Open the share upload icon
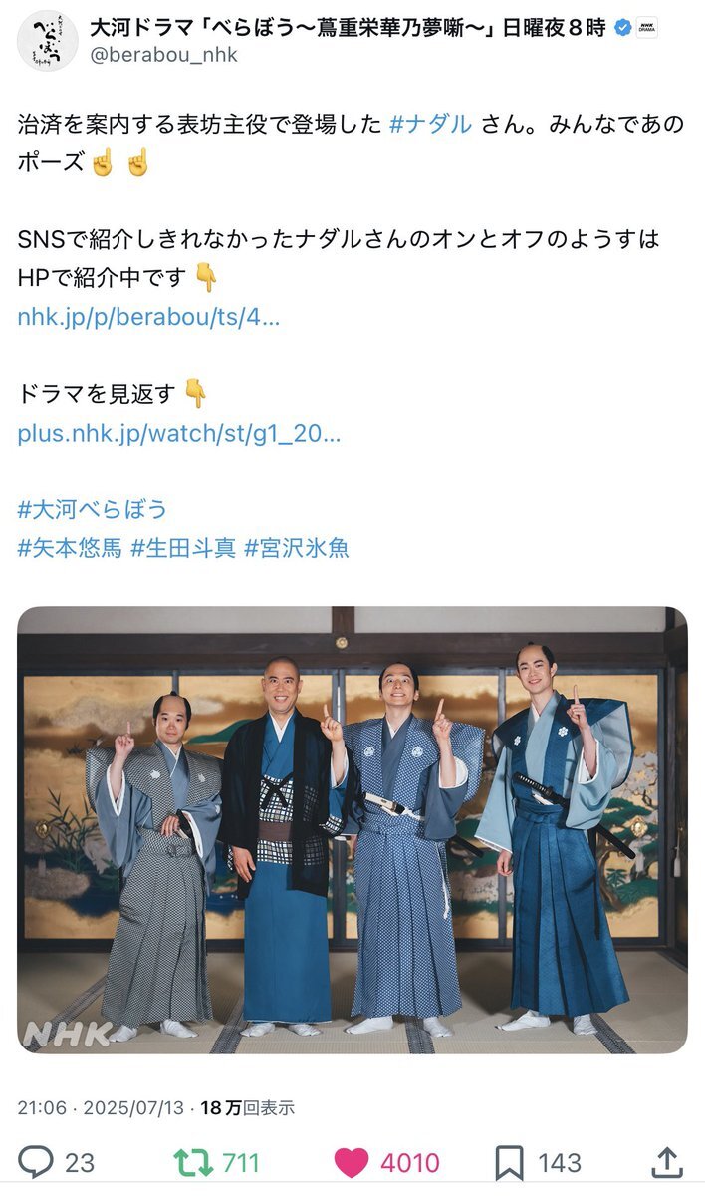The width and height of the screenshot is (705, 1196). 666,1161
